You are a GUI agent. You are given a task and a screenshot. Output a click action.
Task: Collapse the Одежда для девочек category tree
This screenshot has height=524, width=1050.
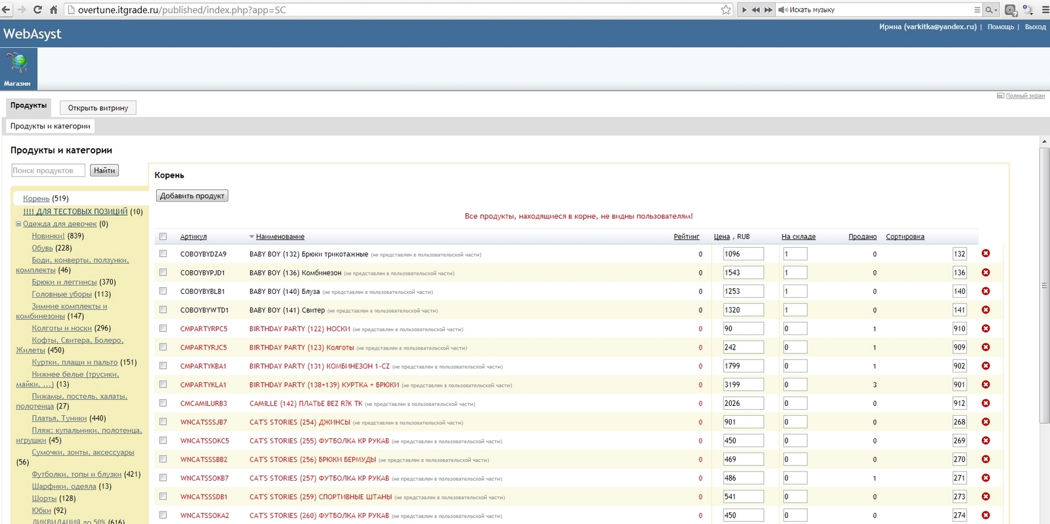tap(18, 224)
